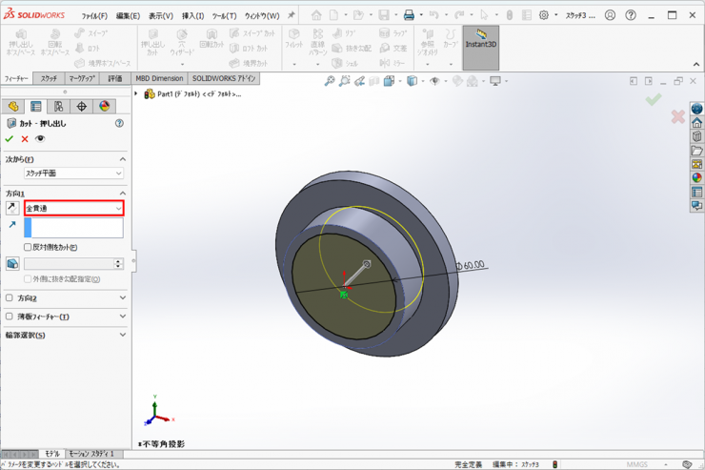Check the 薄板フィーチャー checkbox
Screen dimensions: 705x470
pos(10,317)
